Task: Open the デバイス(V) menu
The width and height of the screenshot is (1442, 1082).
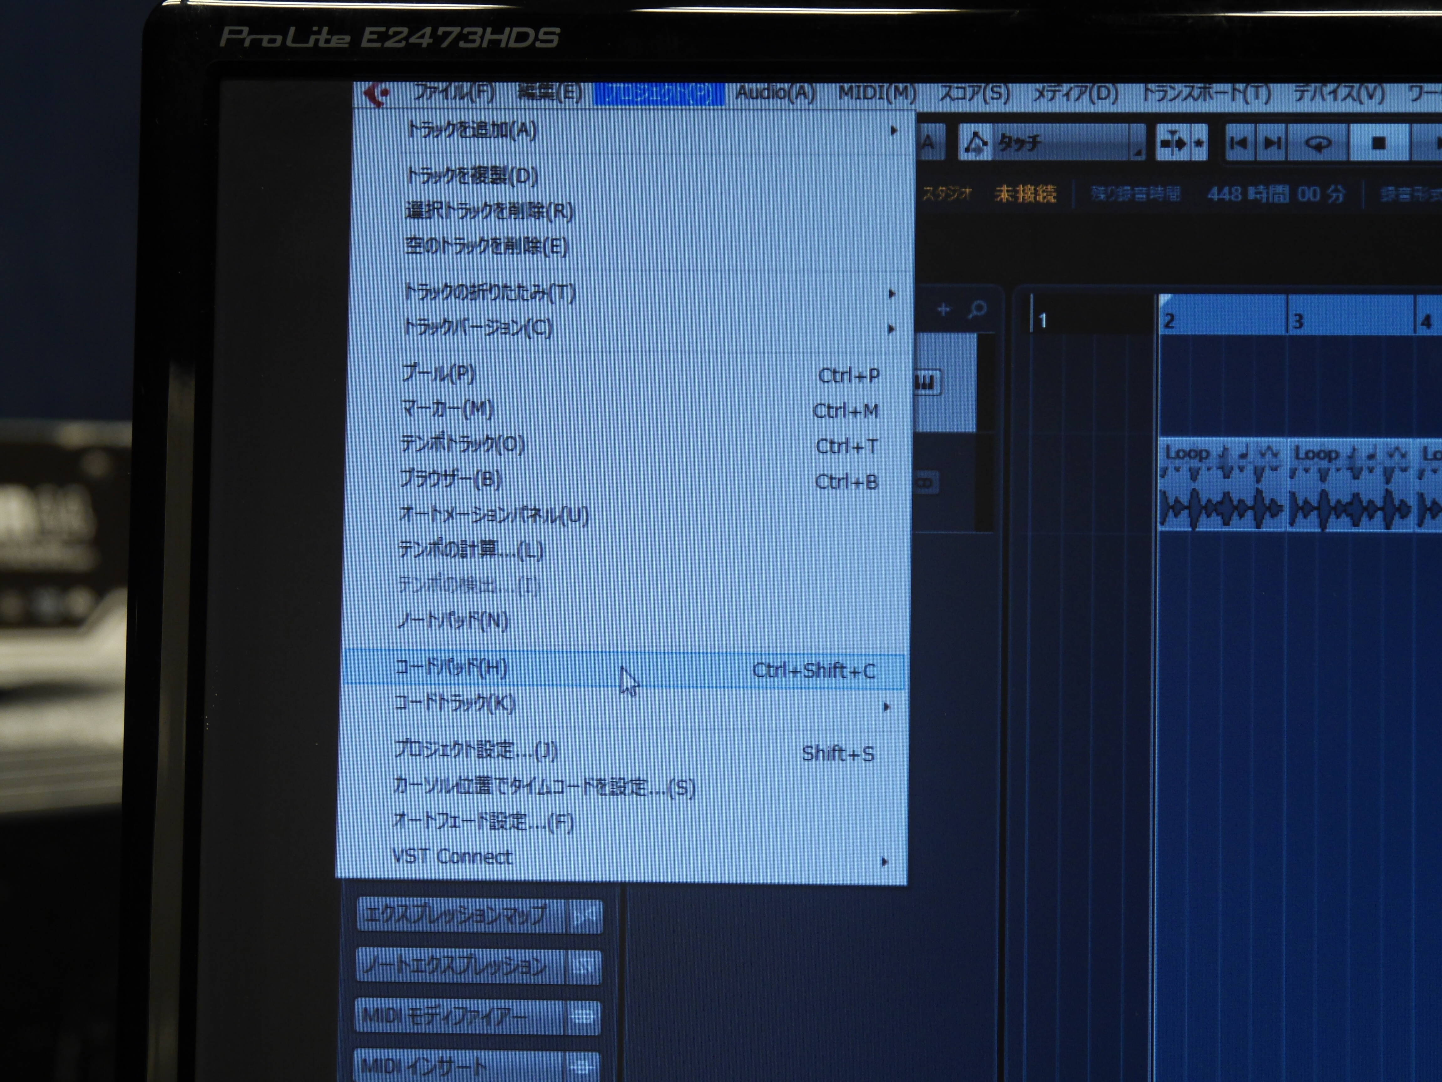Action: coord(1338,93)
